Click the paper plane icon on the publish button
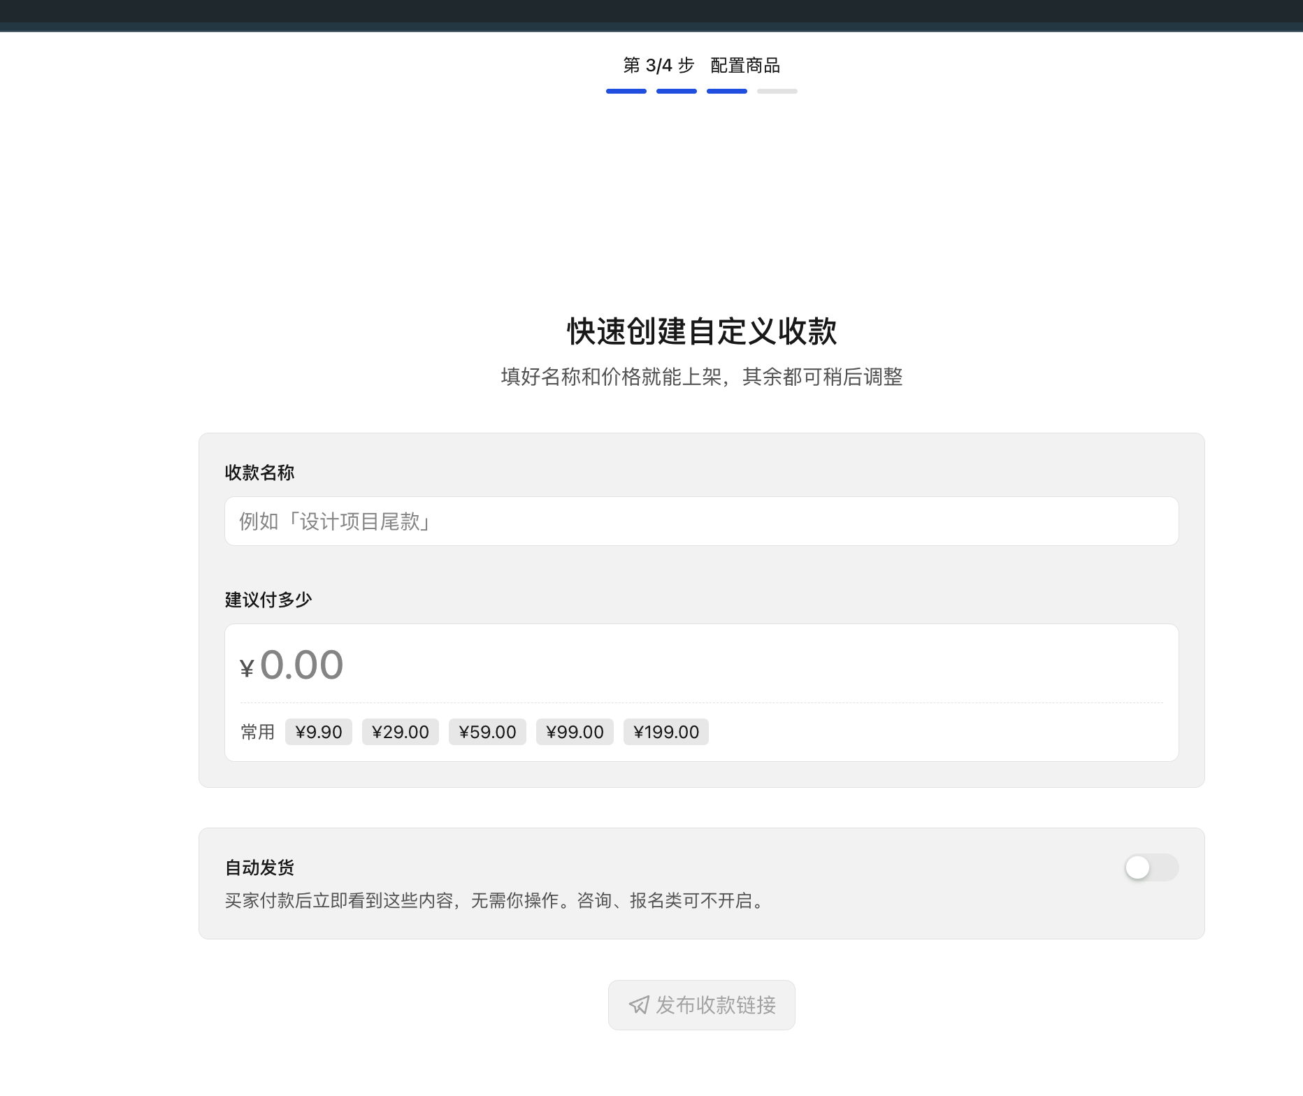Screen dimensions: 1303x1096 click(639, 1005)
